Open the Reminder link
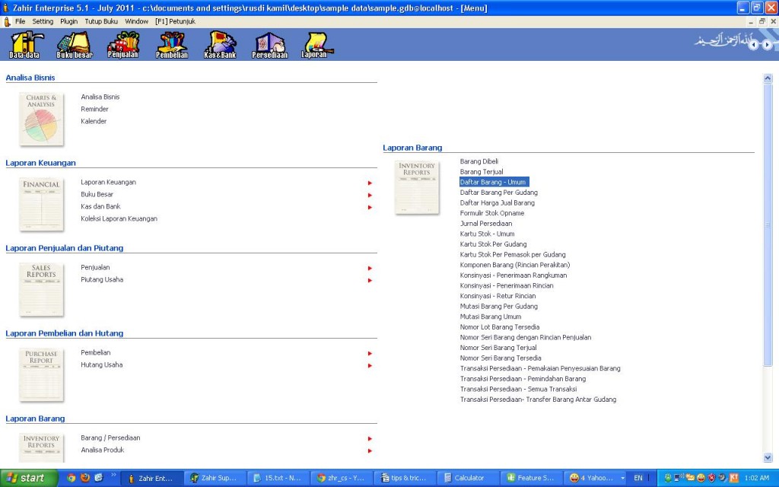Image resolution: width=779 pixels, height=487 pixels. tap(94, 109)
